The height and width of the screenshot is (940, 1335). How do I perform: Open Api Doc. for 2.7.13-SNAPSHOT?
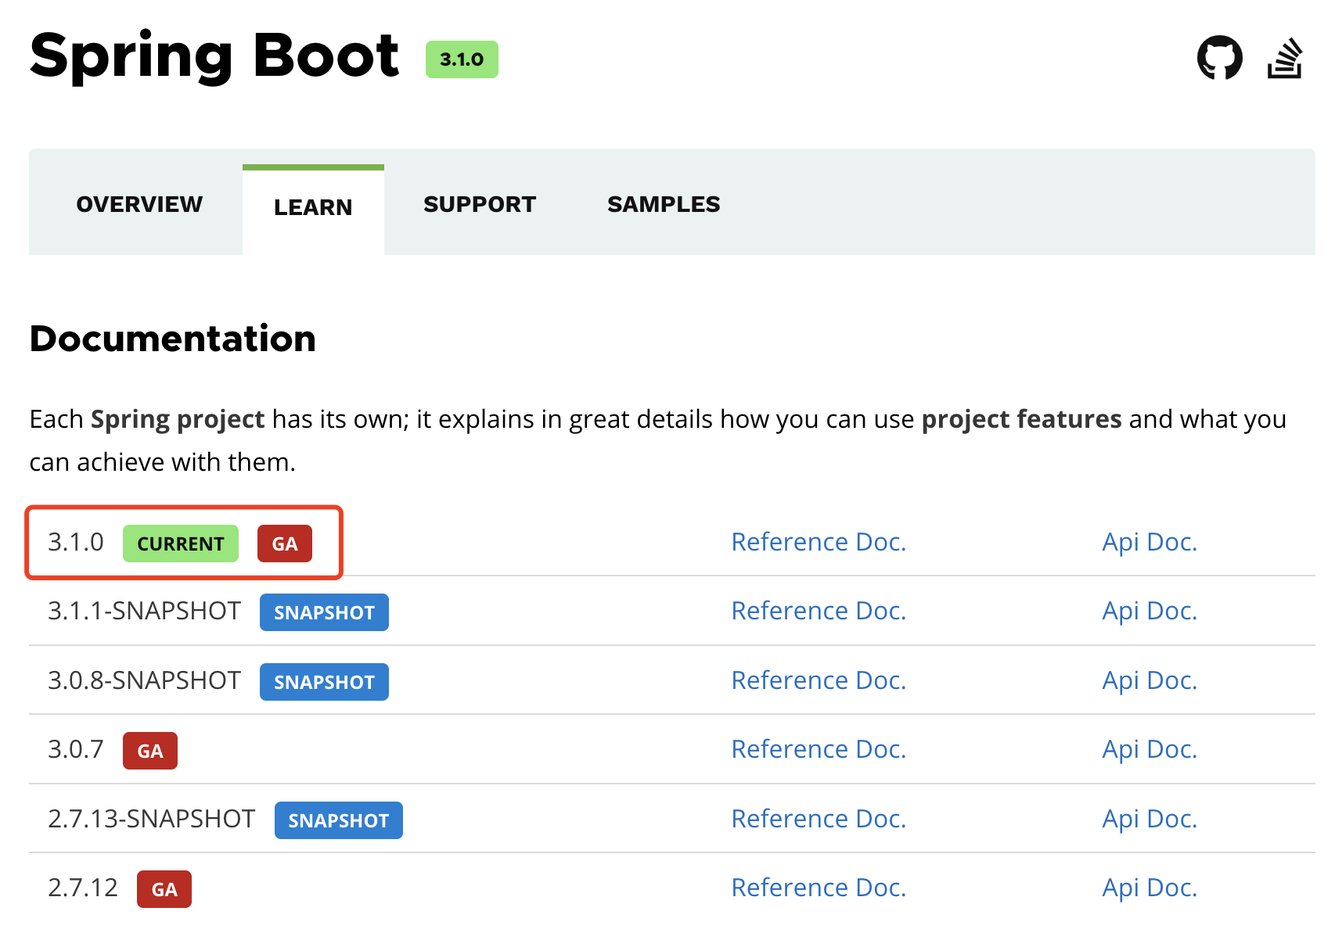1150,819
